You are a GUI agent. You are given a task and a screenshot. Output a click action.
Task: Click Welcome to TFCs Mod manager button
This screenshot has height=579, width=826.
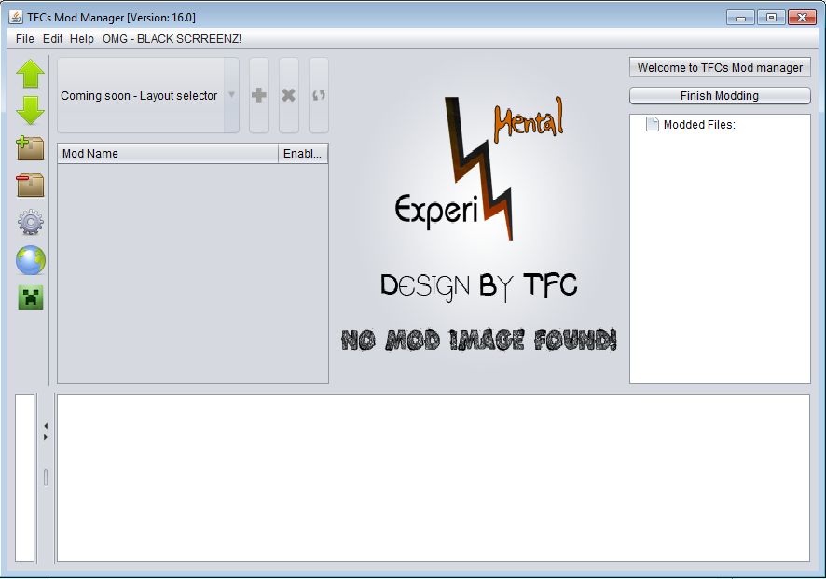click(x=720, y=68)
